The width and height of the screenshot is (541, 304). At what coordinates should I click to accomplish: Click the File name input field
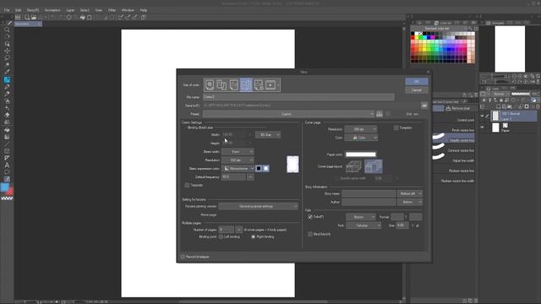(x=298, y=97)
